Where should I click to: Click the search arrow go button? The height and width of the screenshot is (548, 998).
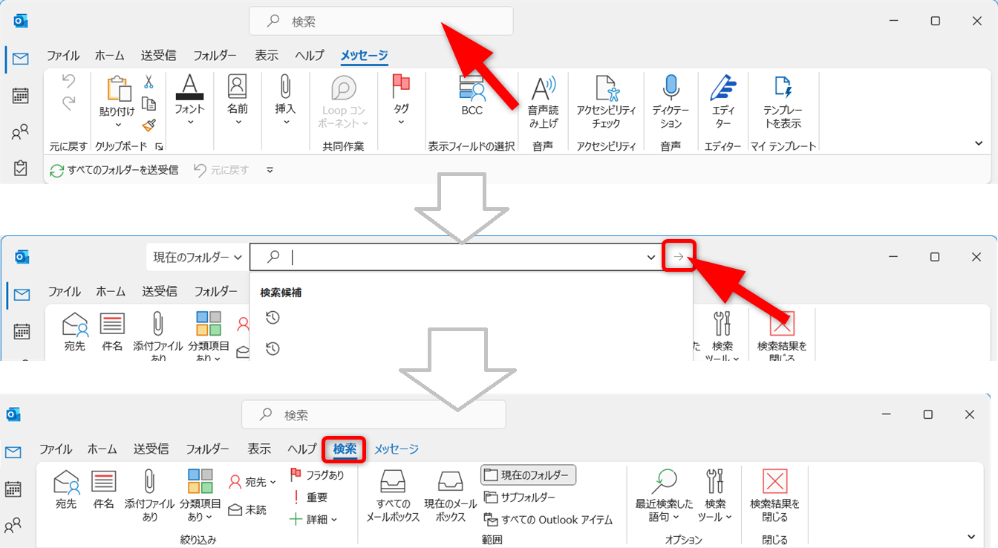pos(677,257)
